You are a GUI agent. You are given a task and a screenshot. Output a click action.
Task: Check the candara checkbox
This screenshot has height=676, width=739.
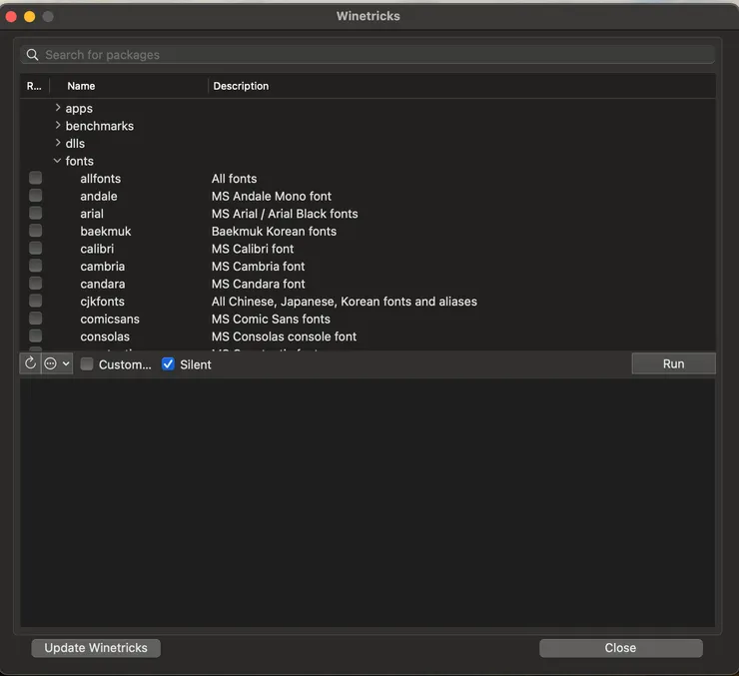pos(35,284)
